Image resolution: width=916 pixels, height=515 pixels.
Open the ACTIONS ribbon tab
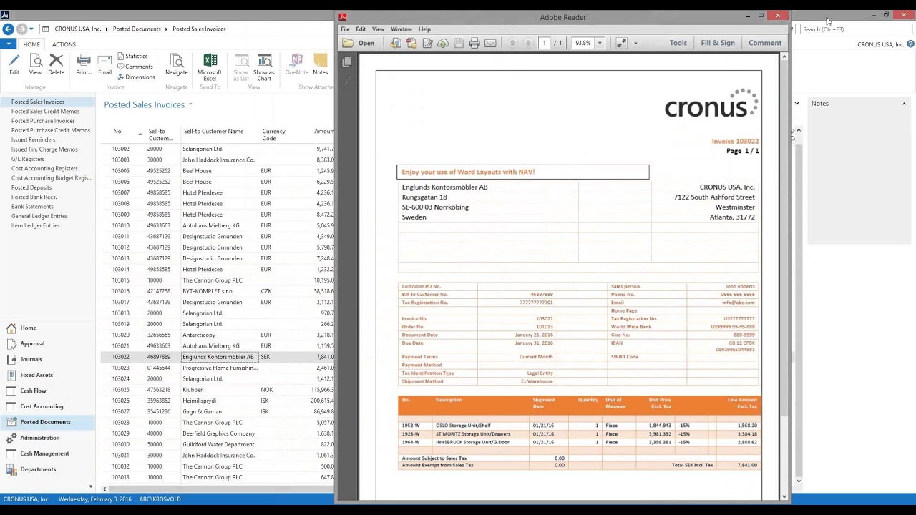[x=64, y=44]
